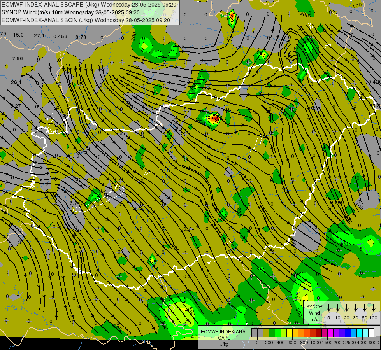
Task: Click the map value '8.78'
Action: click(81, 37)
